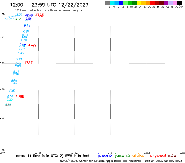Click the dark red 's3a' legend label
The image size is (185, 163).
172,155
